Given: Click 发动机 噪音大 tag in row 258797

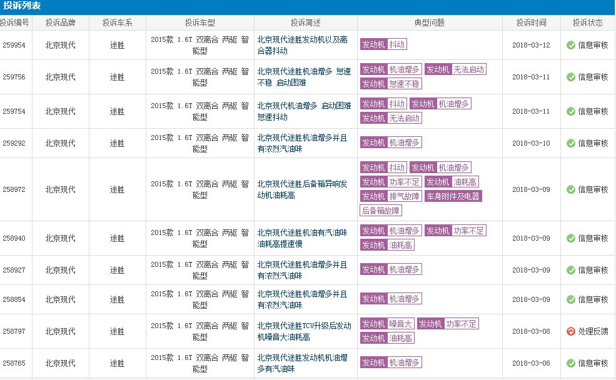Looking at the screenshot, I should (x=387, y=324).
